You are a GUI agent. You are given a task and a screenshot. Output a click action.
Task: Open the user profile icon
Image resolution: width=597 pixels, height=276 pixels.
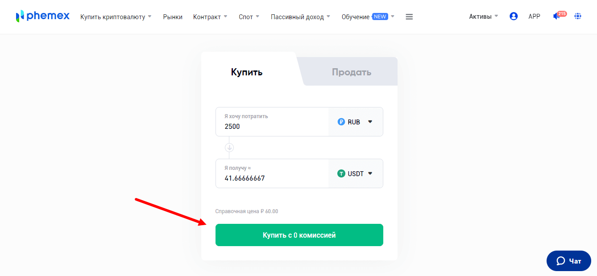pos(514,16)
